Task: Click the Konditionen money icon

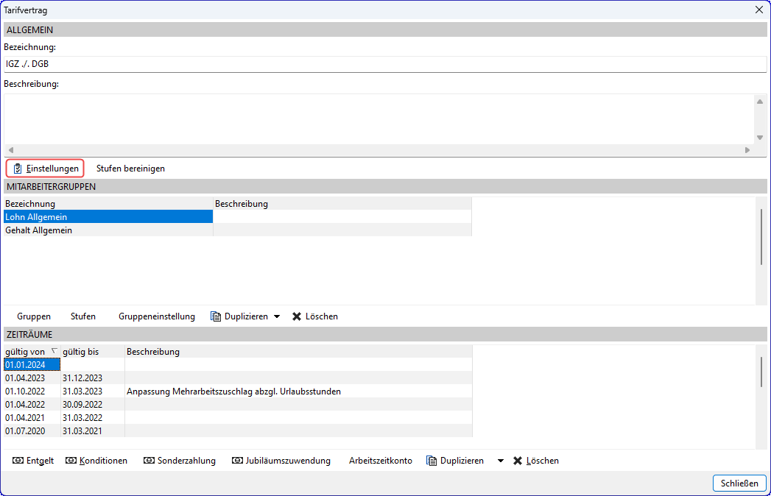Action: tap(71, 461)
